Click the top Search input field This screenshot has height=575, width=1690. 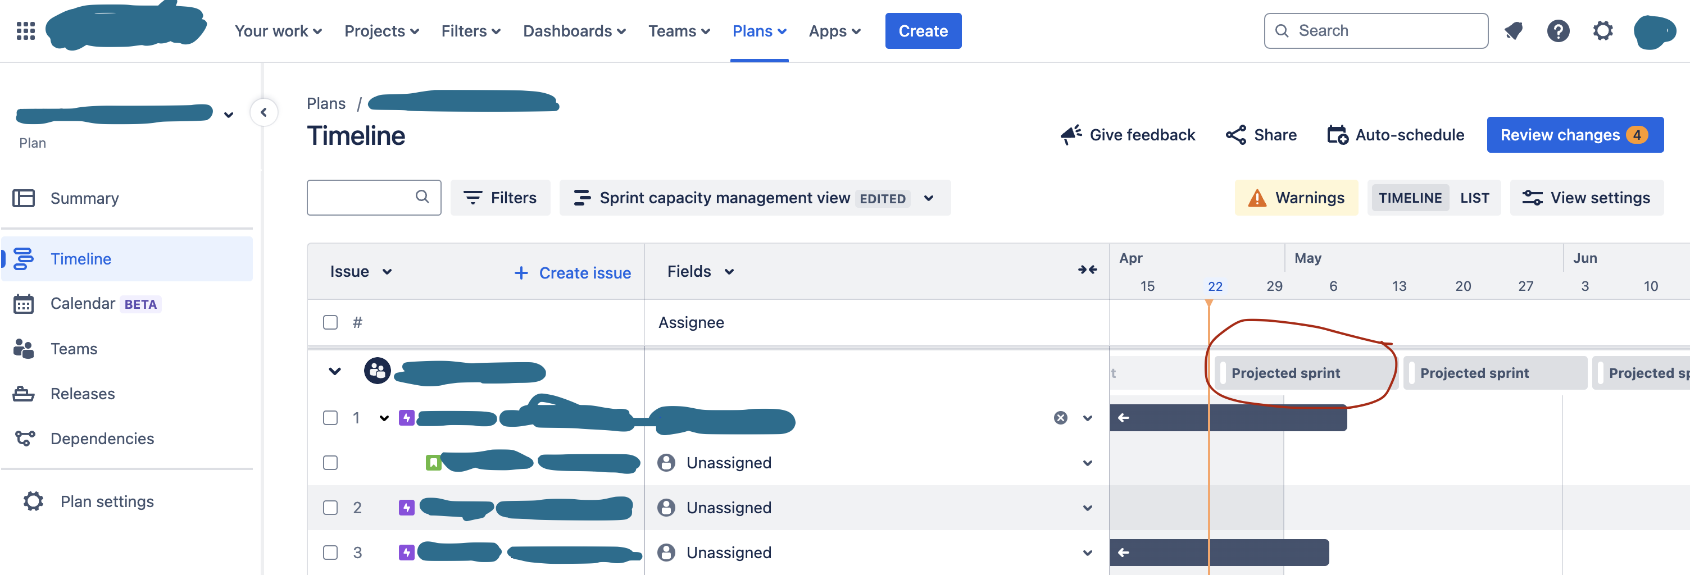click(1376, 31)
